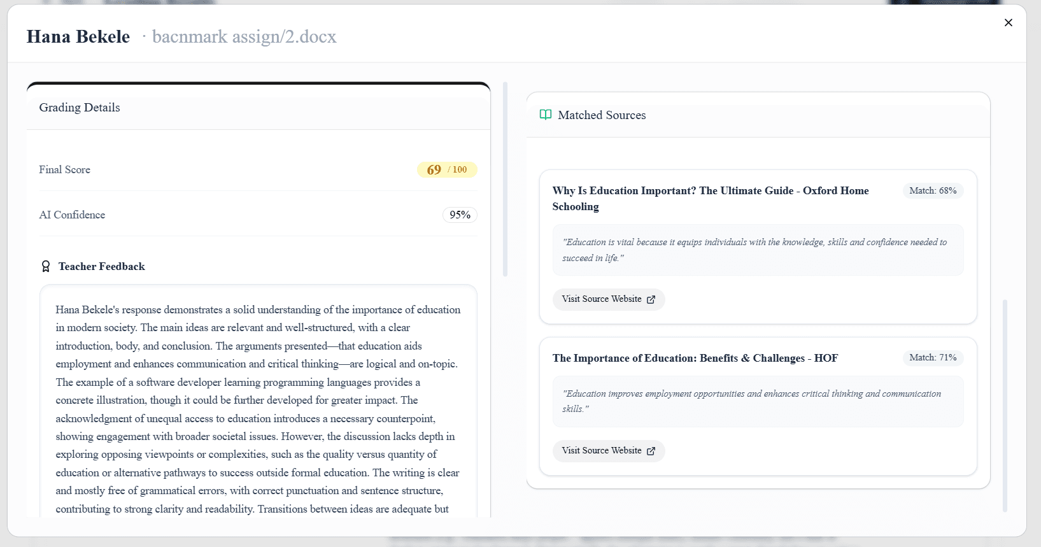Click external link icon for HOF source
1041x547 pixels.
tap(651, 451)
